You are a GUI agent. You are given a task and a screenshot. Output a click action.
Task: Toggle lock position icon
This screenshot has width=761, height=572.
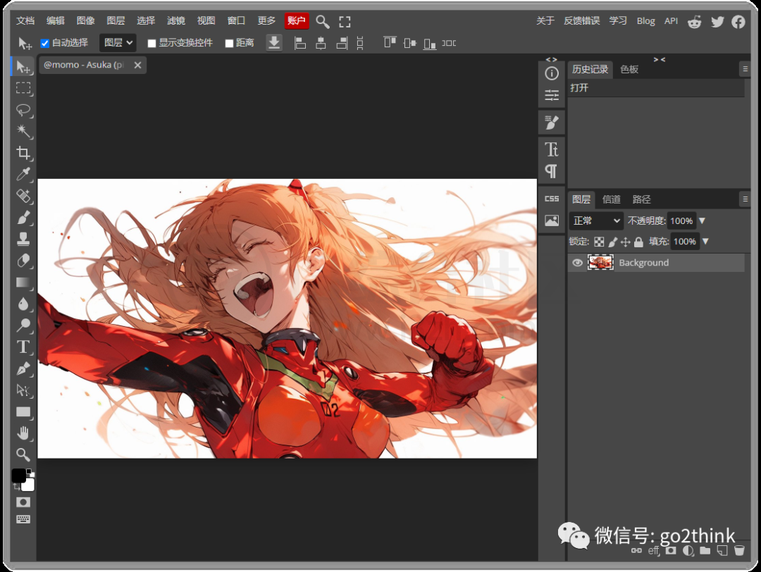click(626, 242)
